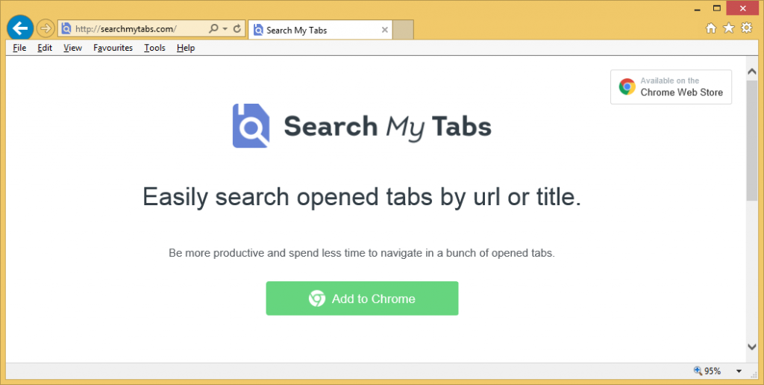This screenshot has width=764, height=385.
Task: Open the Tools gear icon
Action: [747, 28]
